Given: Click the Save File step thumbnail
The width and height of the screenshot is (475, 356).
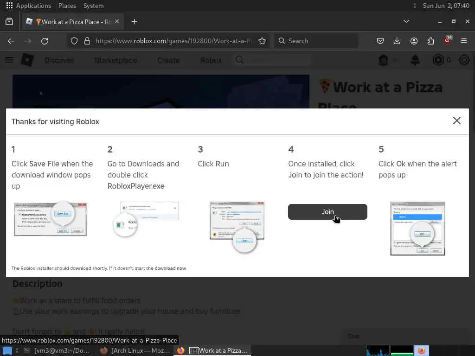Looking at the screenshot, I should coord(51,219).
